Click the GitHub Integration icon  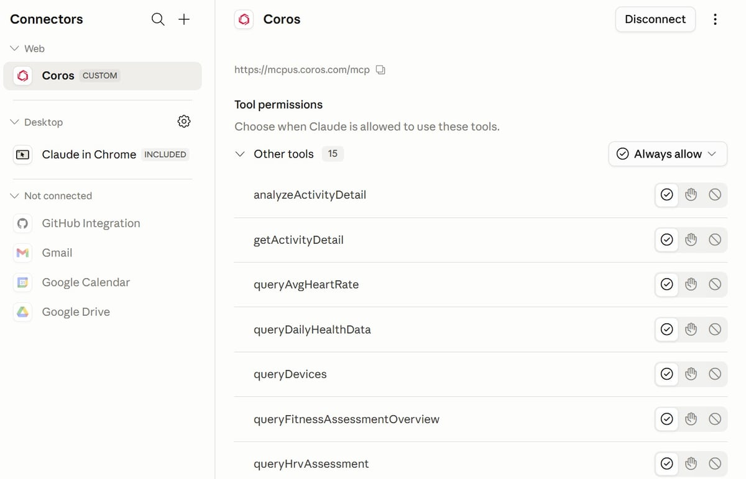pos(23,223)
